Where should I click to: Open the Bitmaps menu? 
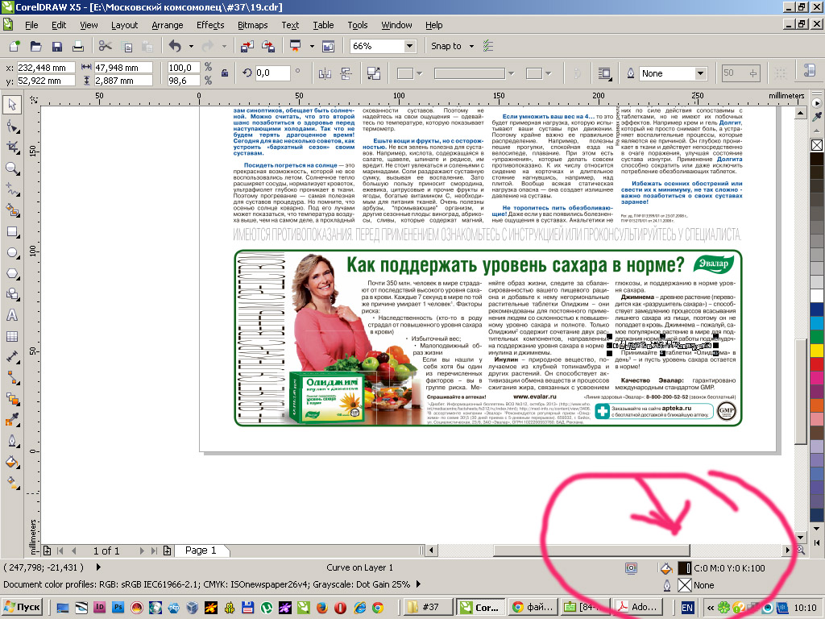click(x=252, y=25)
